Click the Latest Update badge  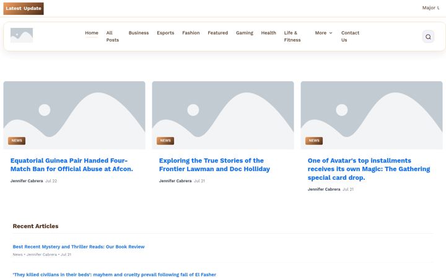pos(24,9)
